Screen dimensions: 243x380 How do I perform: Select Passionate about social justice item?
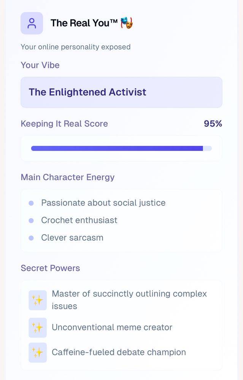pyautogui.click(x=103, y=203)
